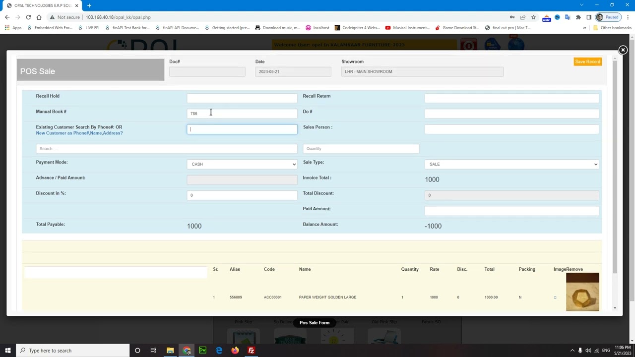Open the Chrome extensions puzzle icon
This screenshot has width=635, height=357.
click(x=578, y=17)
